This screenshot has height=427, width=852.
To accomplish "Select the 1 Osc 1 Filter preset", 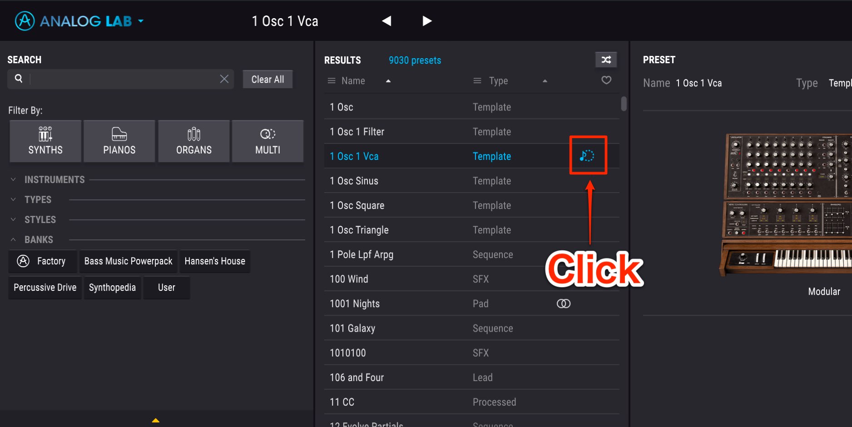I will (x=472, y=131).
